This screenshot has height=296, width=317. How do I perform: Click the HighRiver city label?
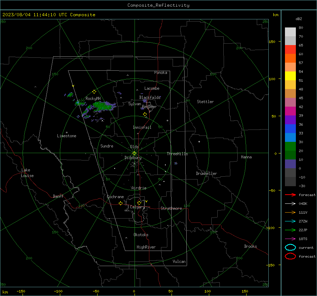(x=146, y=247)
